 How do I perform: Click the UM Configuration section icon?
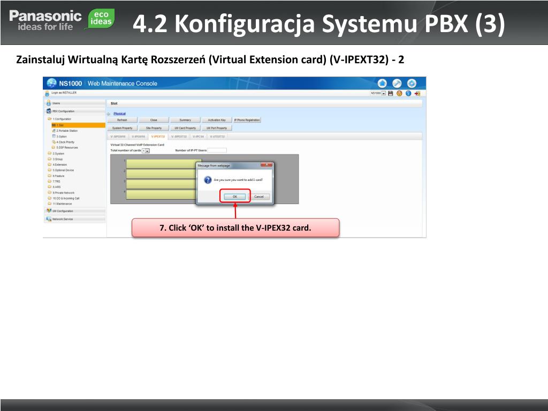pyautogui.click(x=49, y=211)
